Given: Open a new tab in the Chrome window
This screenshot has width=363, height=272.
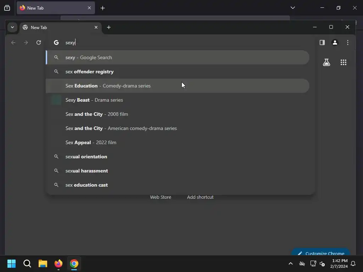Looking at the screenshot, I should tap(108, 27).
